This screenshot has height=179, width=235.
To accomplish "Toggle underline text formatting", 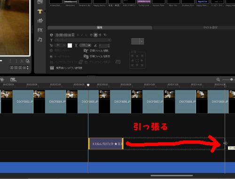I will [86, 35].
